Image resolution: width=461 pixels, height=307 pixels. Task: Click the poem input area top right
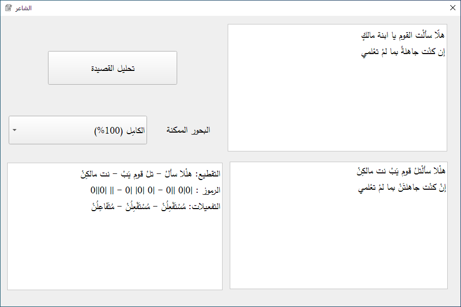(337, 87)
